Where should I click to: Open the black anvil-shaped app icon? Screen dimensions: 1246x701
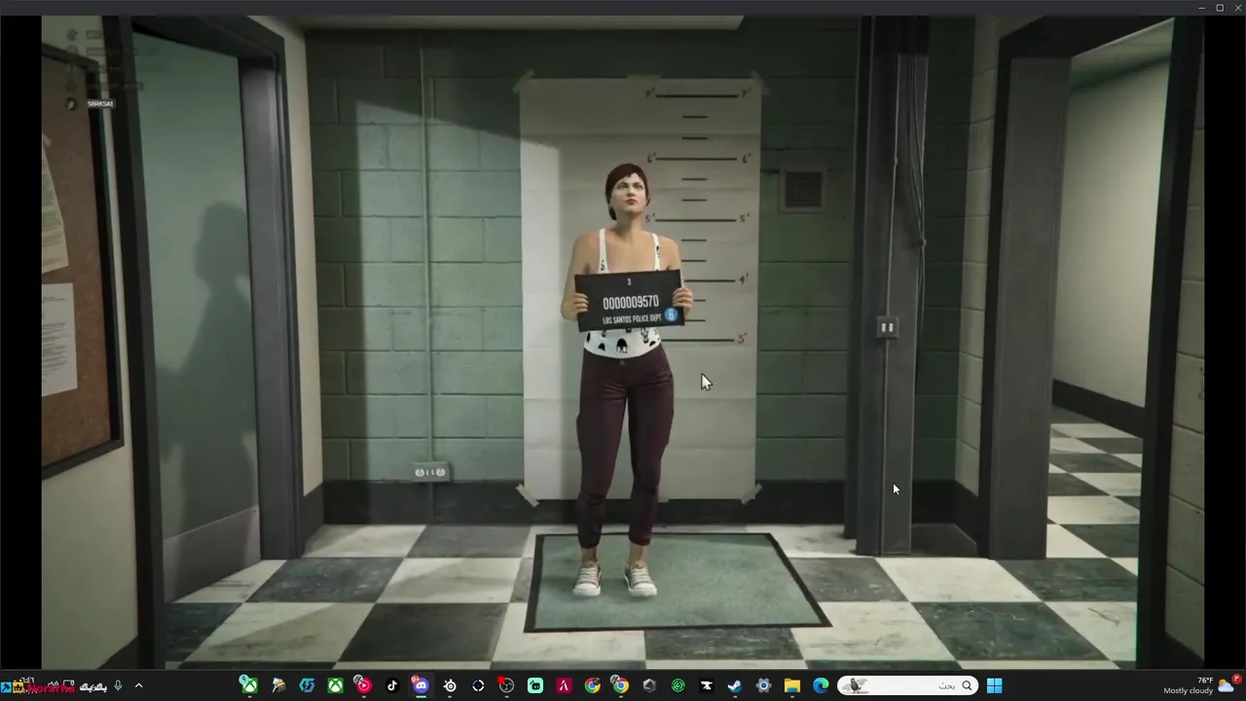coord(706,685)
